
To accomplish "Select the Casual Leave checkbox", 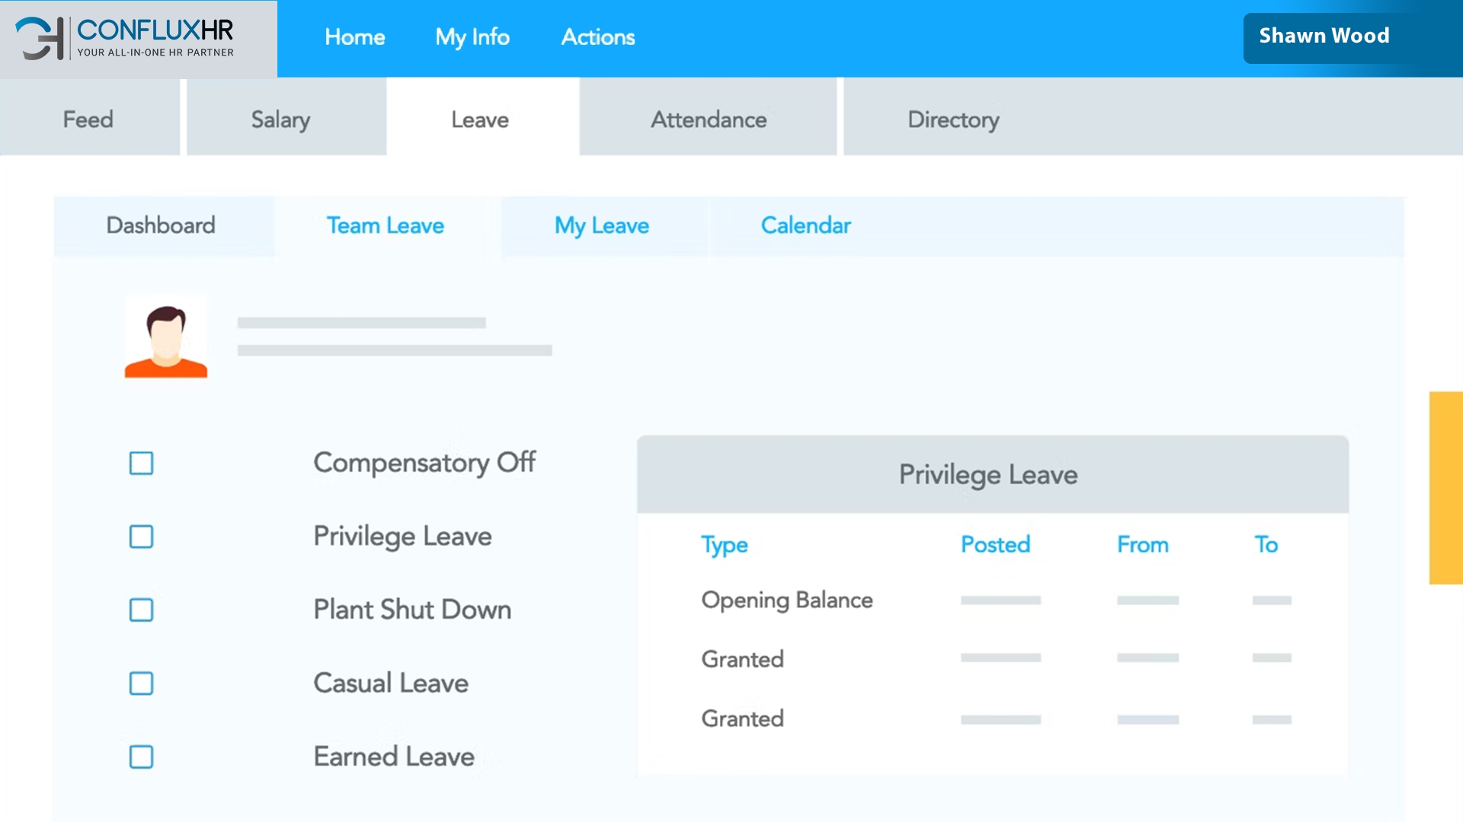I will tap(141, 683).
